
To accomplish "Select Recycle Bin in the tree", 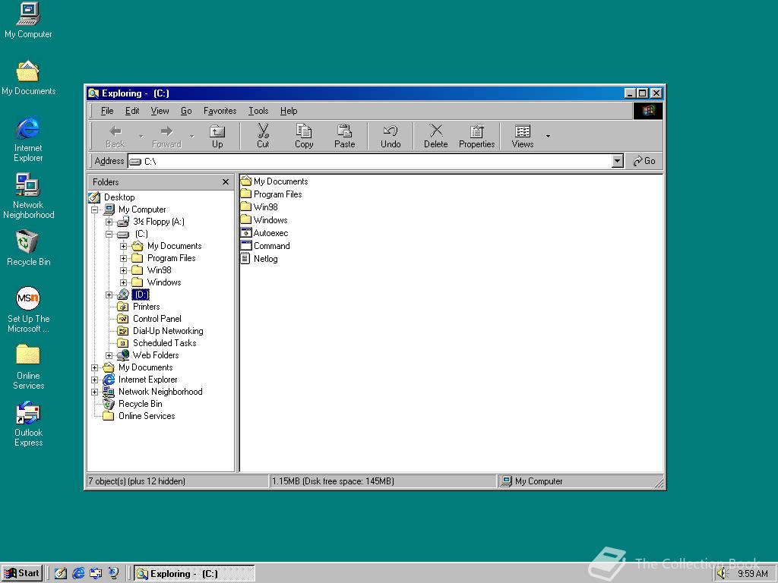I will (140, 404).
